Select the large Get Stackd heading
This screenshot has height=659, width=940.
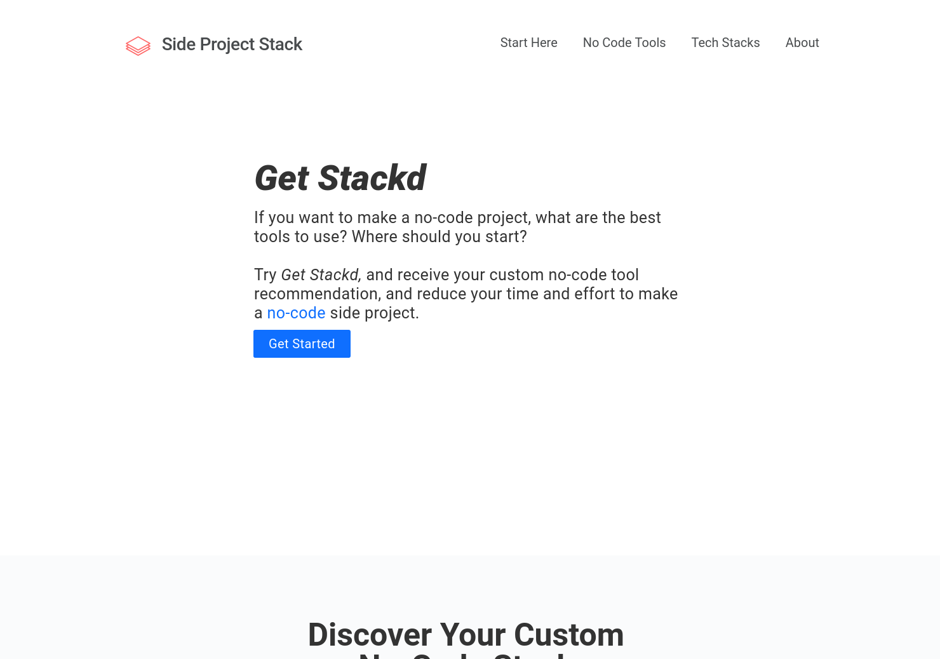[x=340, y=178]
